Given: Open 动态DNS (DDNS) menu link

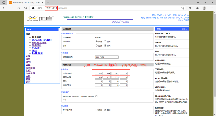Looking at the screenshot, I should pos(42,40).
